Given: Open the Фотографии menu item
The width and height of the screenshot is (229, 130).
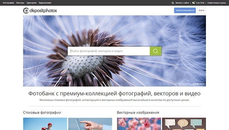Looking at the screenshot, I should point(9,3).
